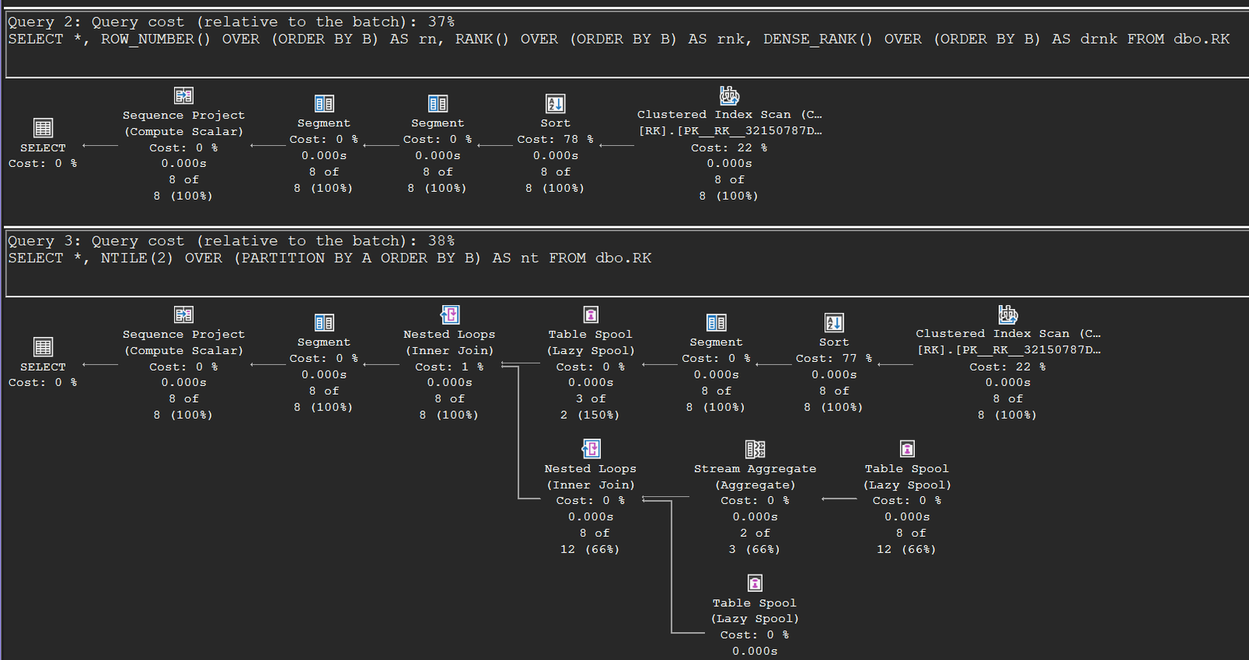
Task: Click the Sort icon with cost 78%
Action: point(555,104)
